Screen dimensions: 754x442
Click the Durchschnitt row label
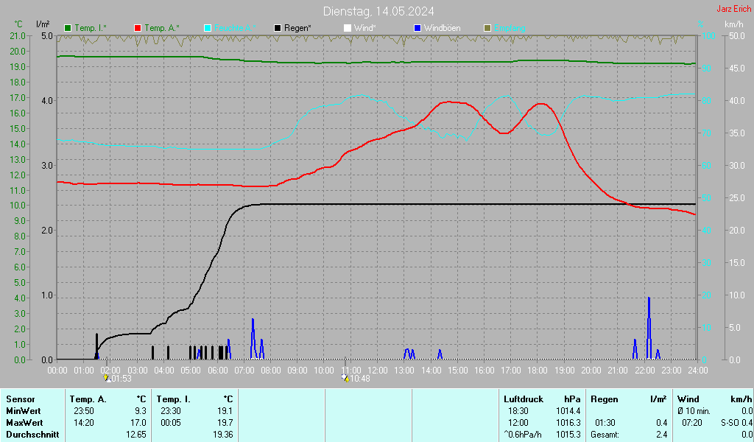click(x=30, y=435)
